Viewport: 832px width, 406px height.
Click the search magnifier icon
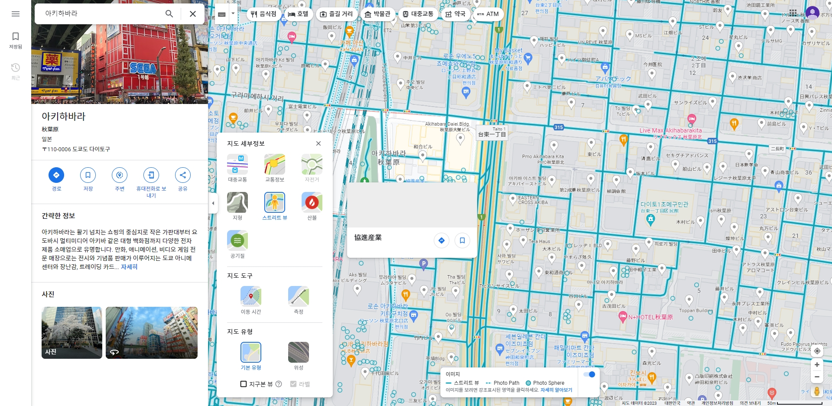(169, 14)
